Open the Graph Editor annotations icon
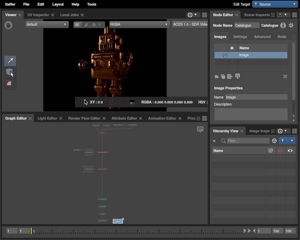This screenshot has height=240, width=300. pyautogui.click(x=200, y=130)
